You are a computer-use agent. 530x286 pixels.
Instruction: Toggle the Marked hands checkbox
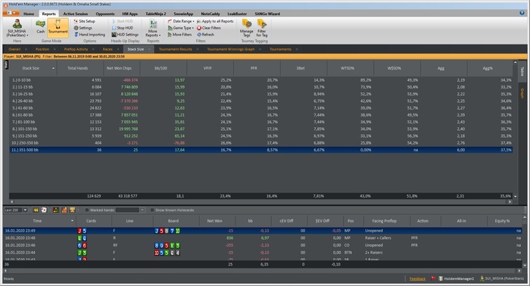pos(87,210)
